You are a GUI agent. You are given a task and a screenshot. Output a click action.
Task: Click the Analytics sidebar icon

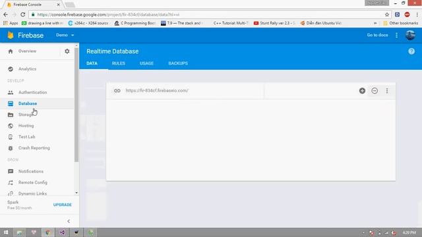pyautogui.click(x=11, y=69)
